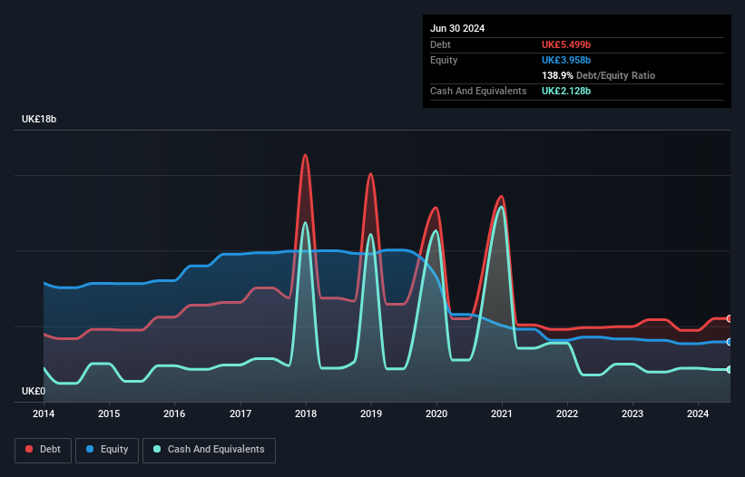Click the teal Cash end-point marker
The height and width of the screenshot is (477, 745).
click(x=730, y=369)
